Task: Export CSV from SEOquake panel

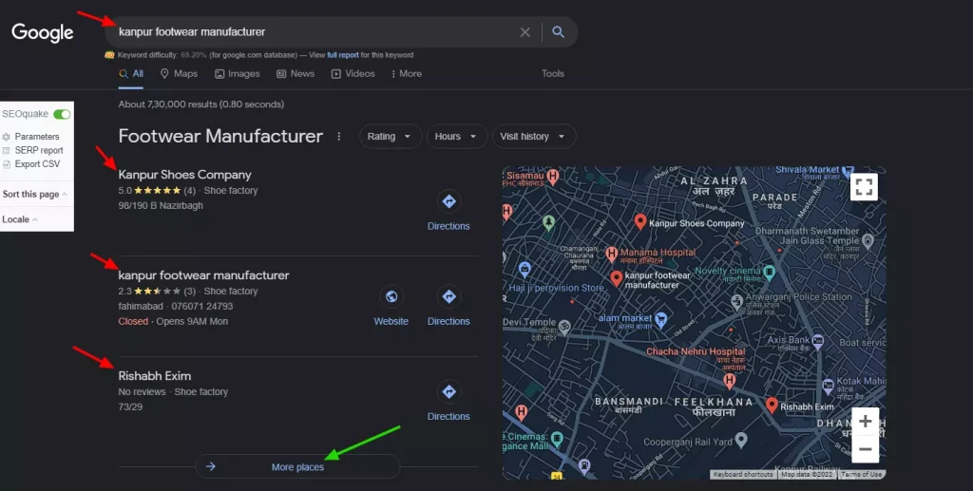Action: (37, 163)
